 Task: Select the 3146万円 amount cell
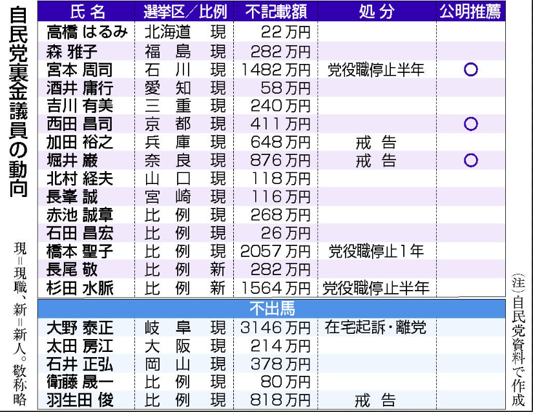tap(275, 328)
